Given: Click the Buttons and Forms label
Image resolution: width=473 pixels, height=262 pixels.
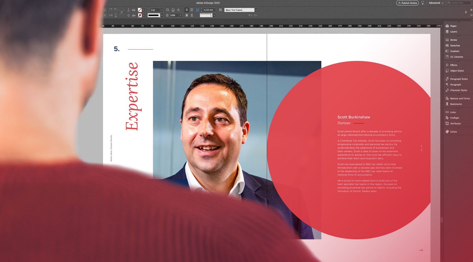Looking at the screenshot, I should 460,99.
